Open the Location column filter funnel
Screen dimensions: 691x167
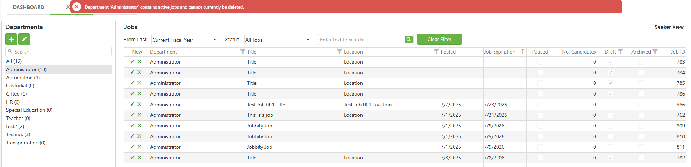[x=436, y=52]
